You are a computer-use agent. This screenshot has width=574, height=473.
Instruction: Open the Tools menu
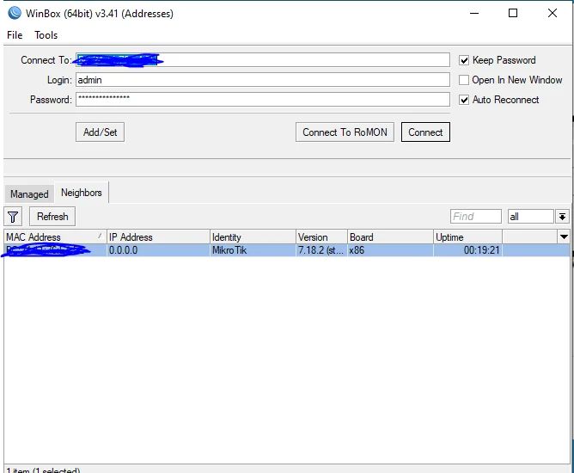(x=46, y=35)
